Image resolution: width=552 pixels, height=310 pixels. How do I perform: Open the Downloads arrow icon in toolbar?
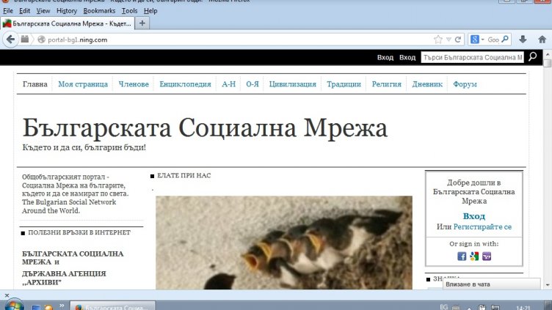523,40
